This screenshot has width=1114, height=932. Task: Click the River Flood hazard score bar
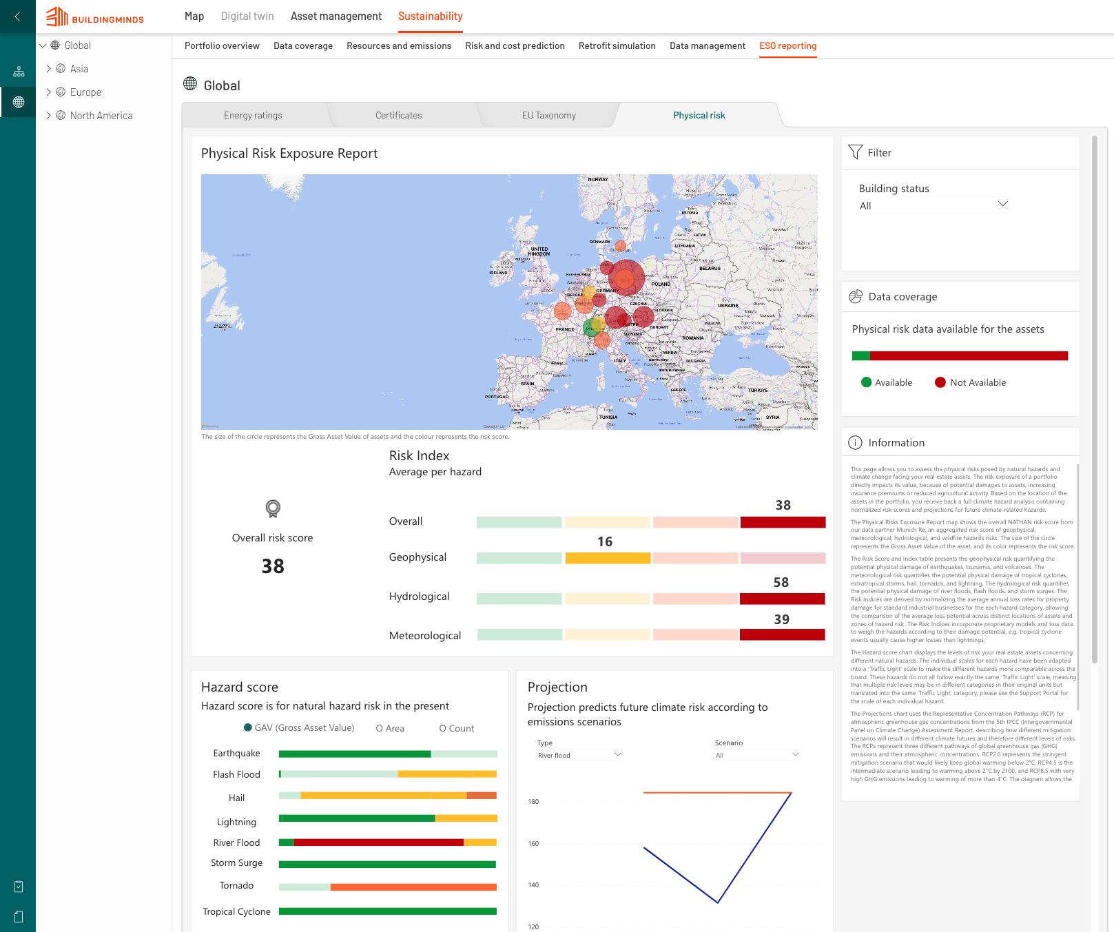(x=388, y=842)
